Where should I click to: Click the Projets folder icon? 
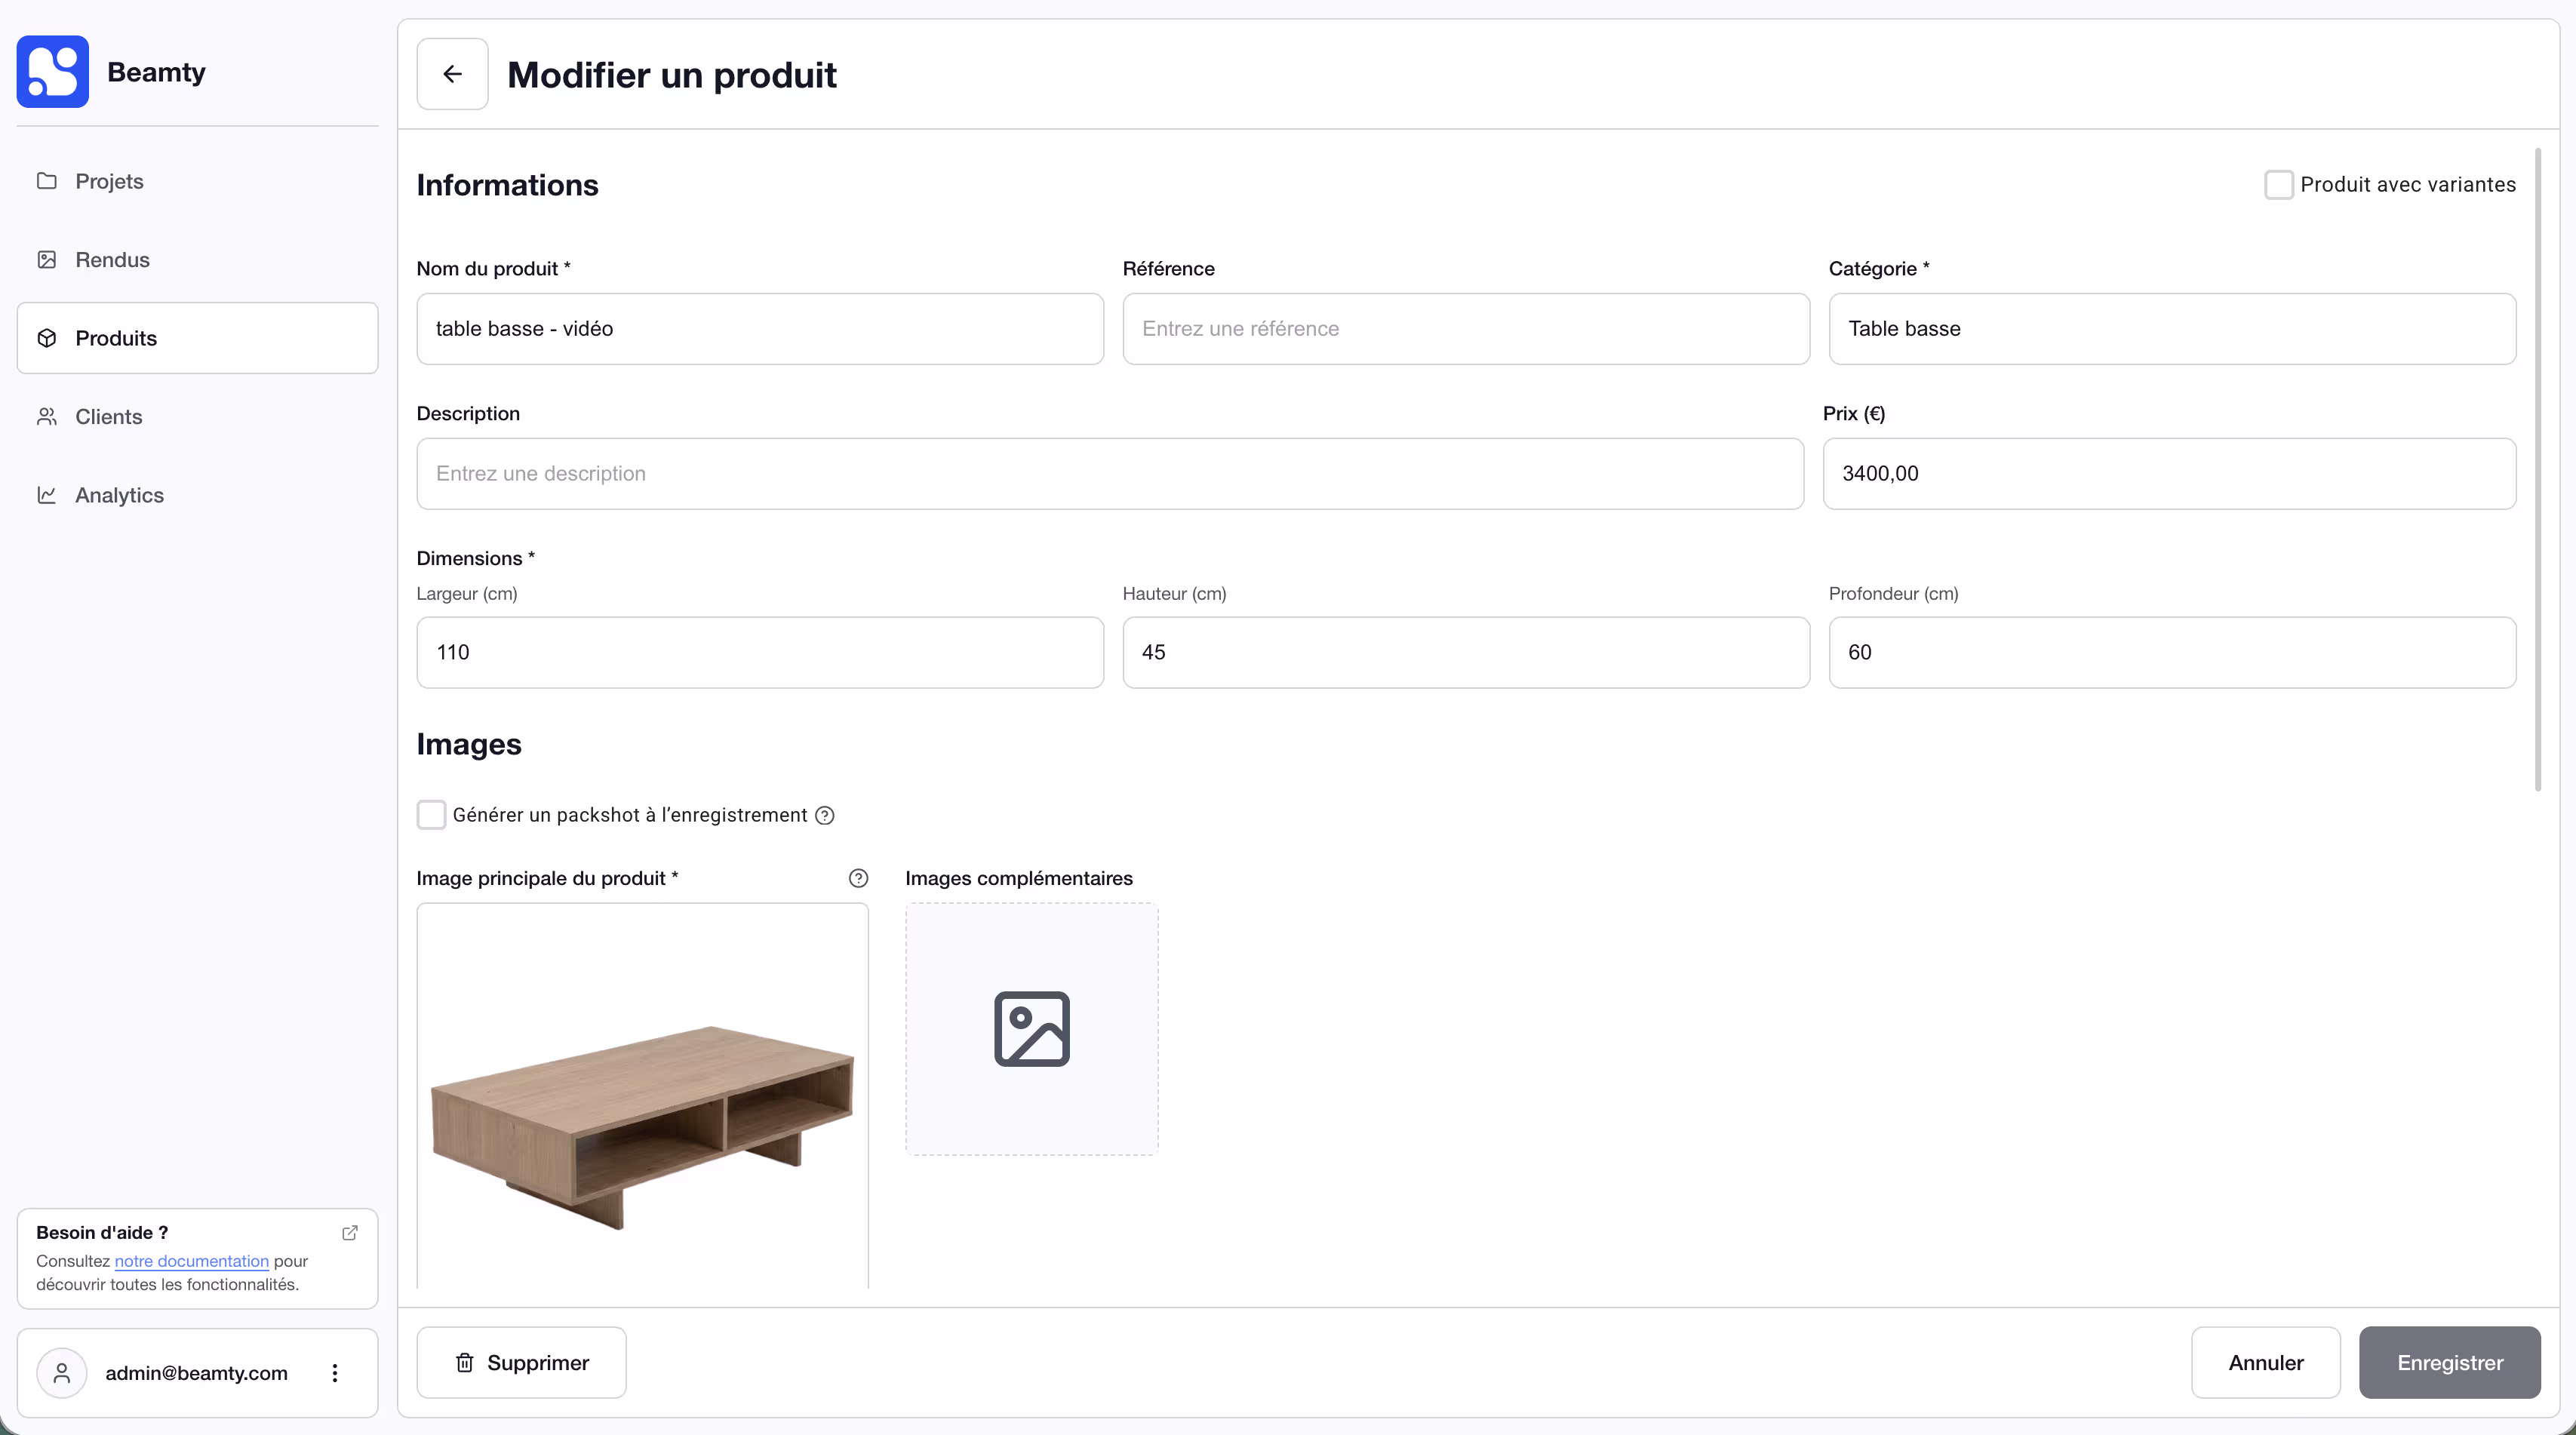47,181
